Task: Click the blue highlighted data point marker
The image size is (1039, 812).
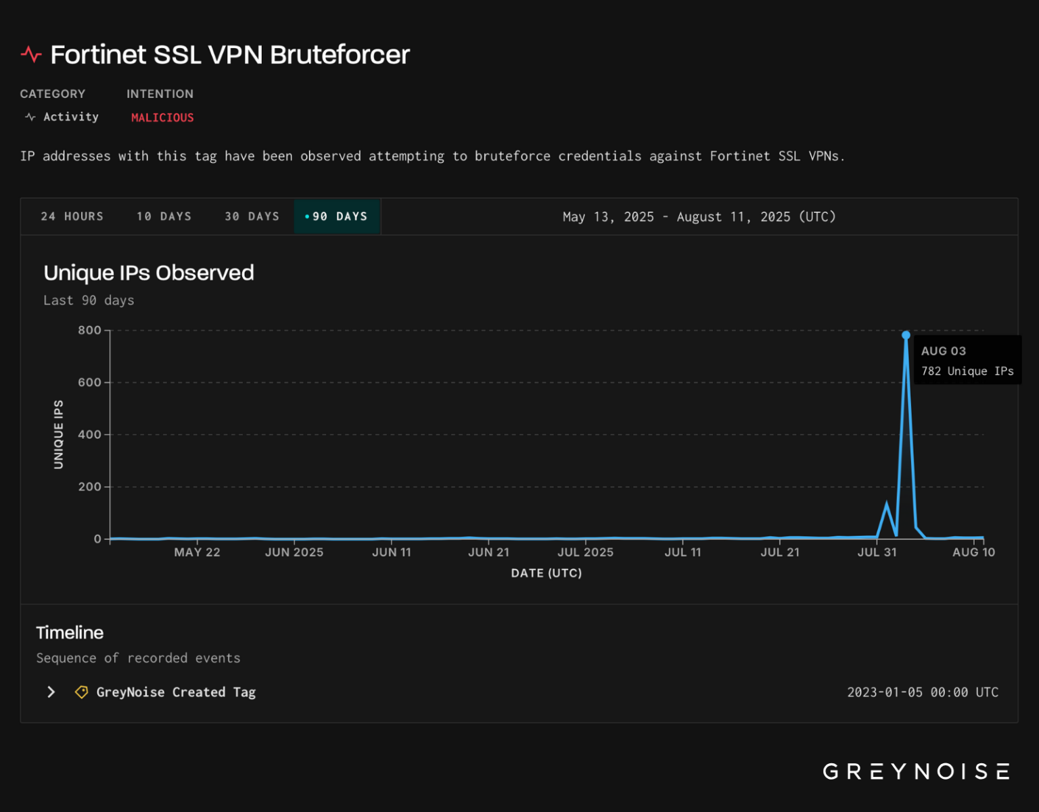Action: (906, 334)
